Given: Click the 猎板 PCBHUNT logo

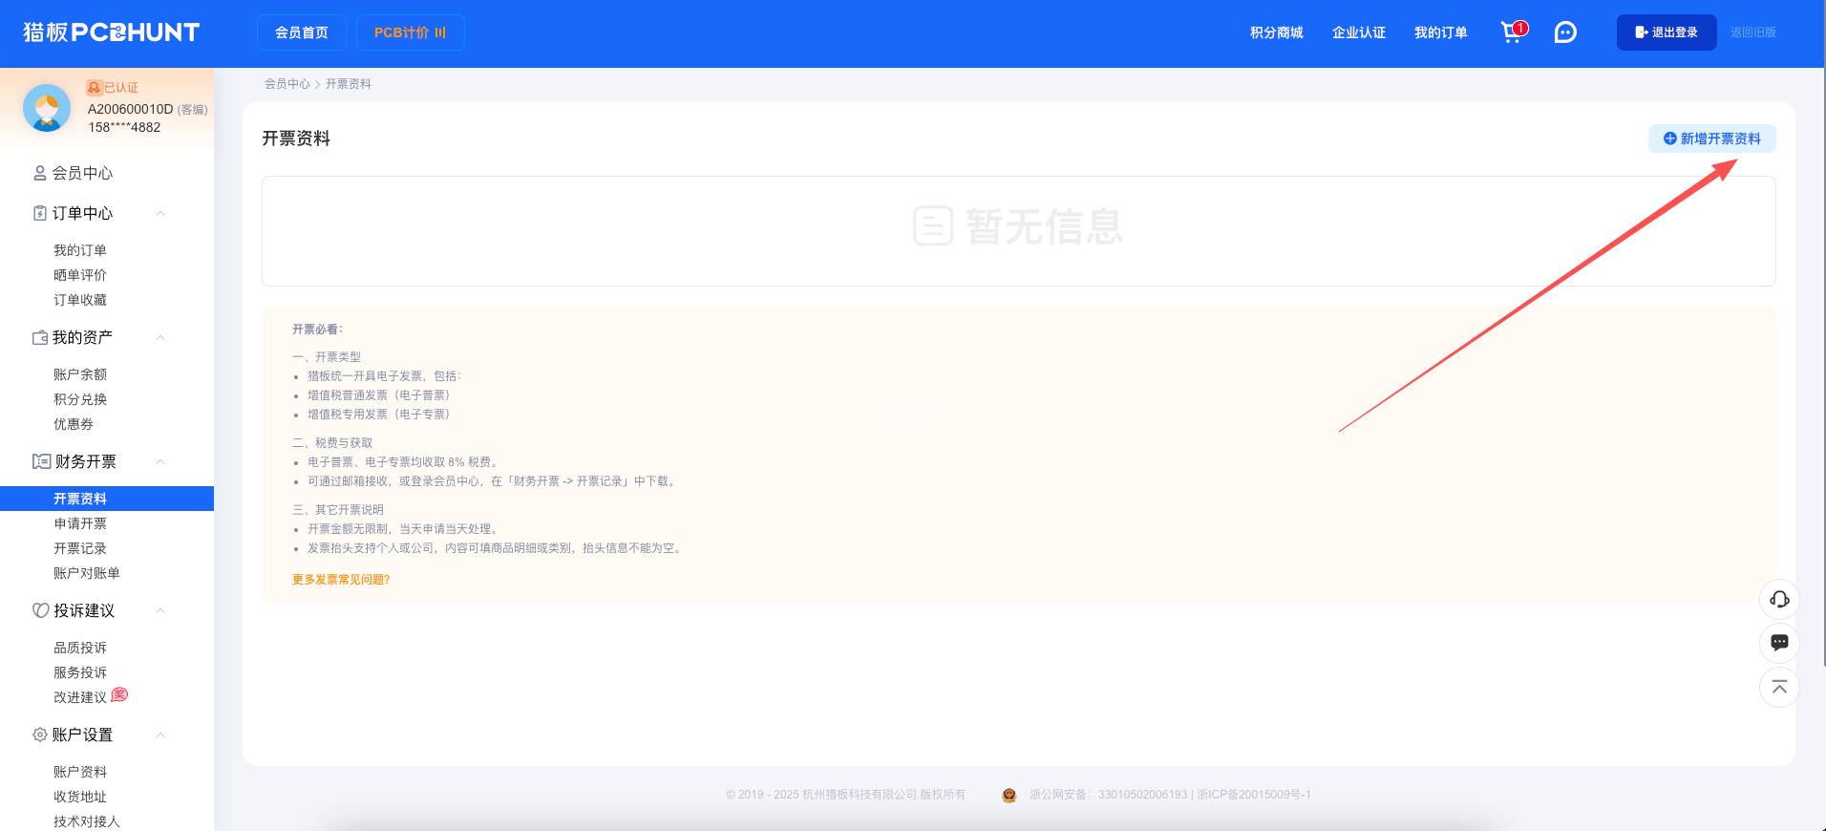Looking at the screenshot, I should (x=111, y=32).
